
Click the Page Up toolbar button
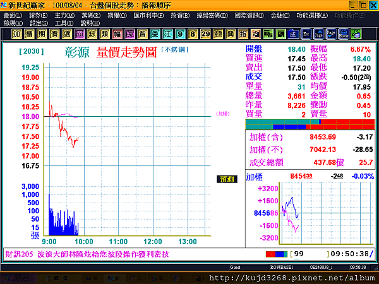point(318,34)
